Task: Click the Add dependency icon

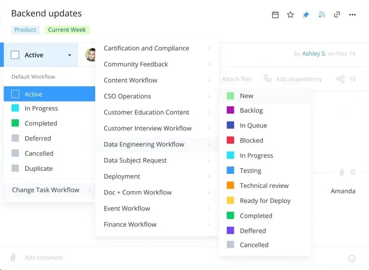Action: [268, 79]
